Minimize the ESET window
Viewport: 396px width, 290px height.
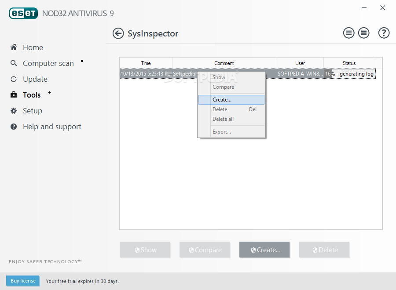[364, 8]
